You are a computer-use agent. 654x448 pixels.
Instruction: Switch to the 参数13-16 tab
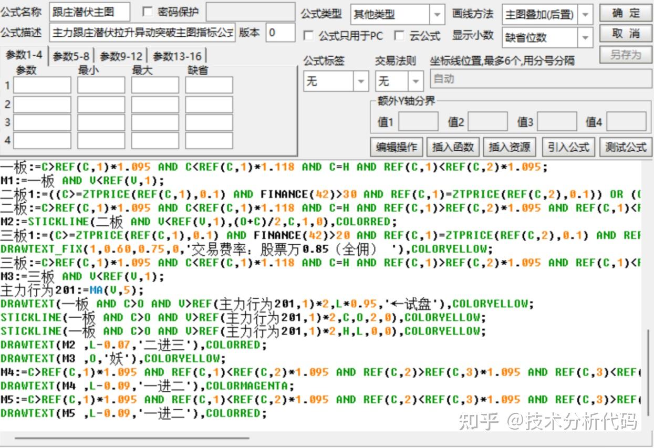[x=177, y=56]
